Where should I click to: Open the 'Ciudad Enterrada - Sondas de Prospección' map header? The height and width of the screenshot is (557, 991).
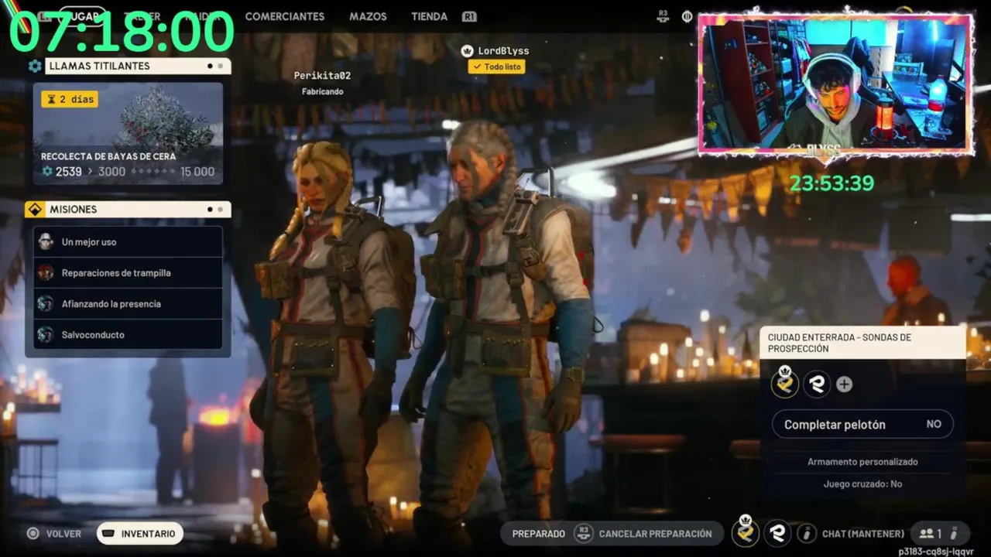[862, 343]
